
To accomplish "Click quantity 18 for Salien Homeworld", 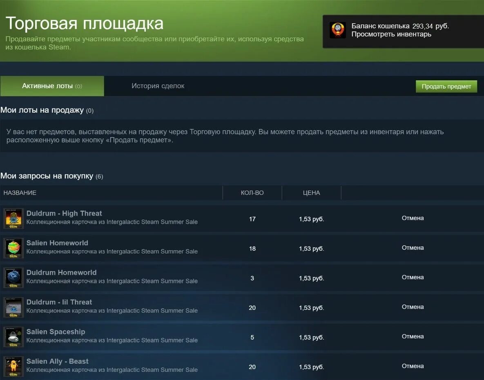I will click(252, 249).
